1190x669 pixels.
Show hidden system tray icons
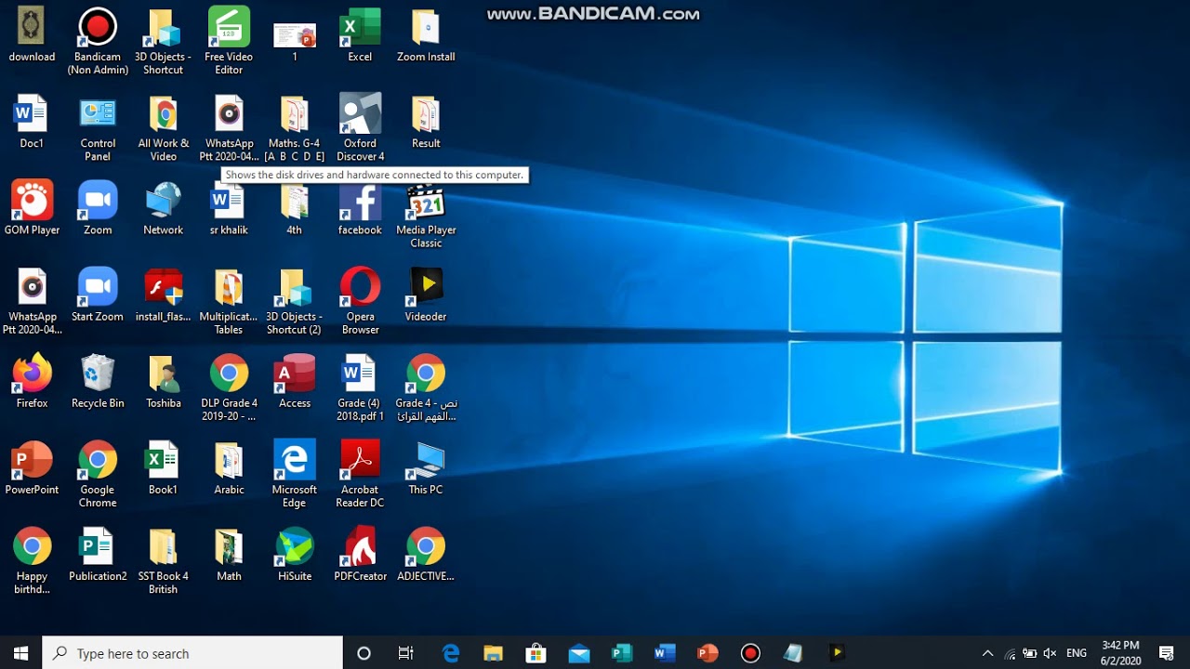987,653
